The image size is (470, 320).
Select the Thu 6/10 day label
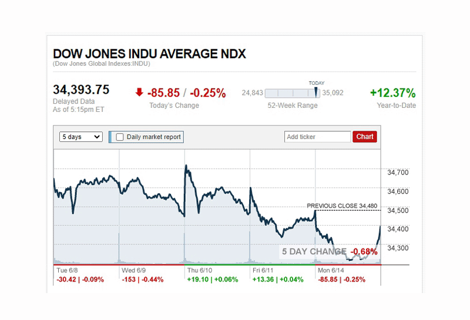(x=200, y=271)
